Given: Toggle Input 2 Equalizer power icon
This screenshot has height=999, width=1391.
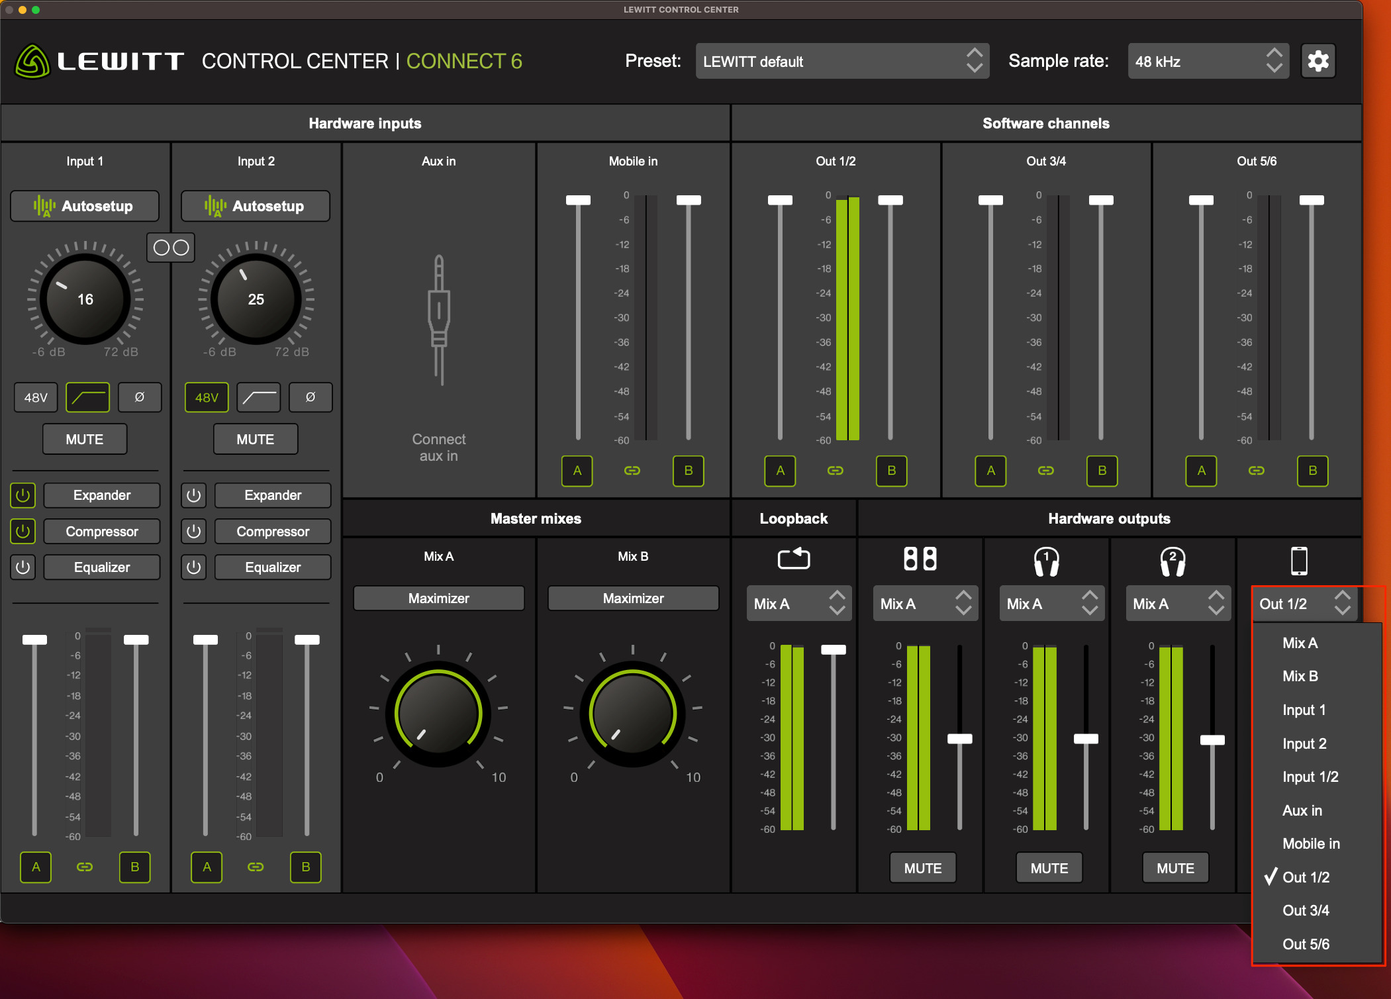Looking at the screenshot, I should coord(194,567).
